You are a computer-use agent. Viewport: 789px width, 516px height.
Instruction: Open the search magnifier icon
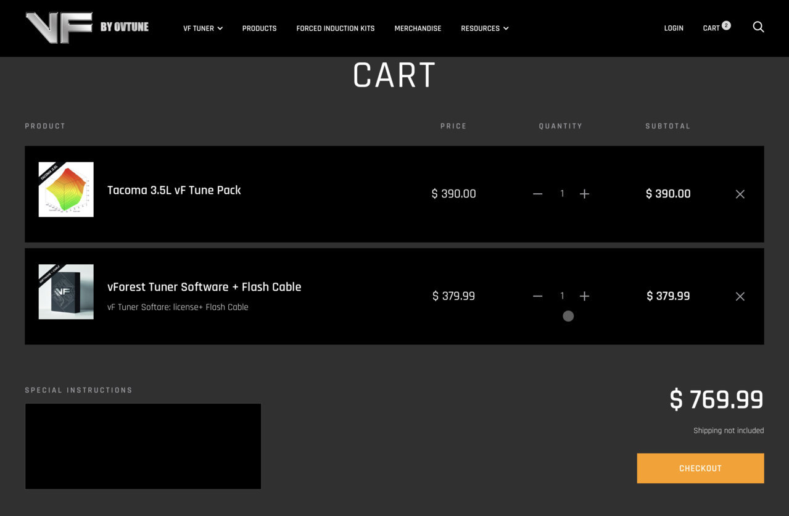point(758,27)
